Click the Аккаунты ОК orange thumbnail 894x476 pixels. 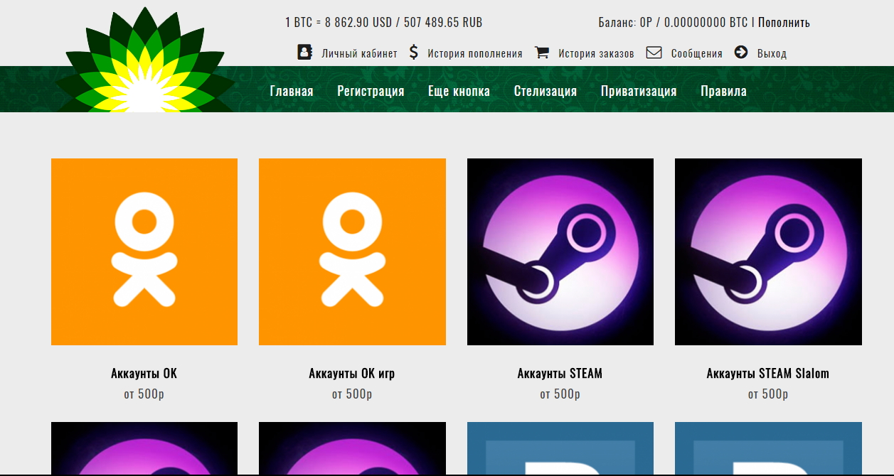144,251
